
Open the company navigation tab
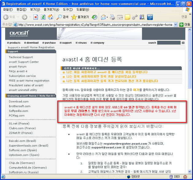point(97,43)
